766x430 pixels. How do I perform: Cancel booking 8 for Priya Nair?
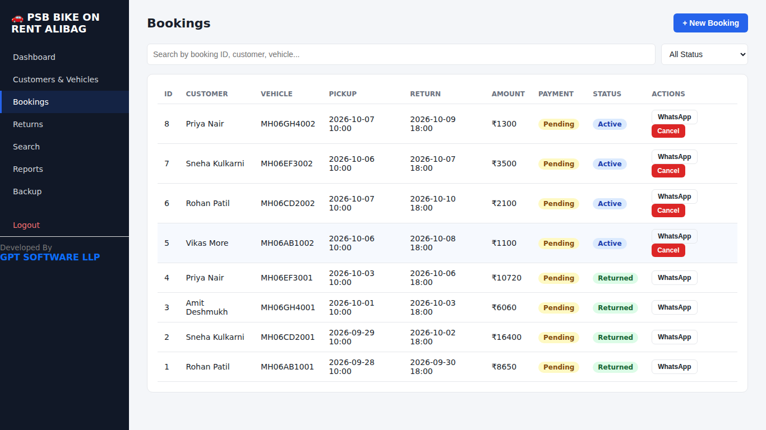click(668, 131)
